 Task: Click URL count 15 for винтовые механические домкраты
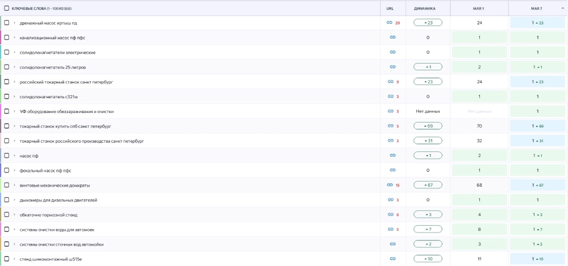coord(398,185)
